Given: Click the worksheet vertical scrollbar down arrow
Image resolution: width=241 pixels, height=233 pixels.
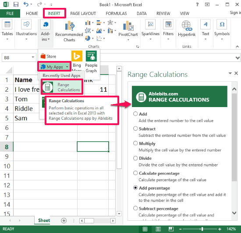Looking at the screenshot, I should click(119, 214).
